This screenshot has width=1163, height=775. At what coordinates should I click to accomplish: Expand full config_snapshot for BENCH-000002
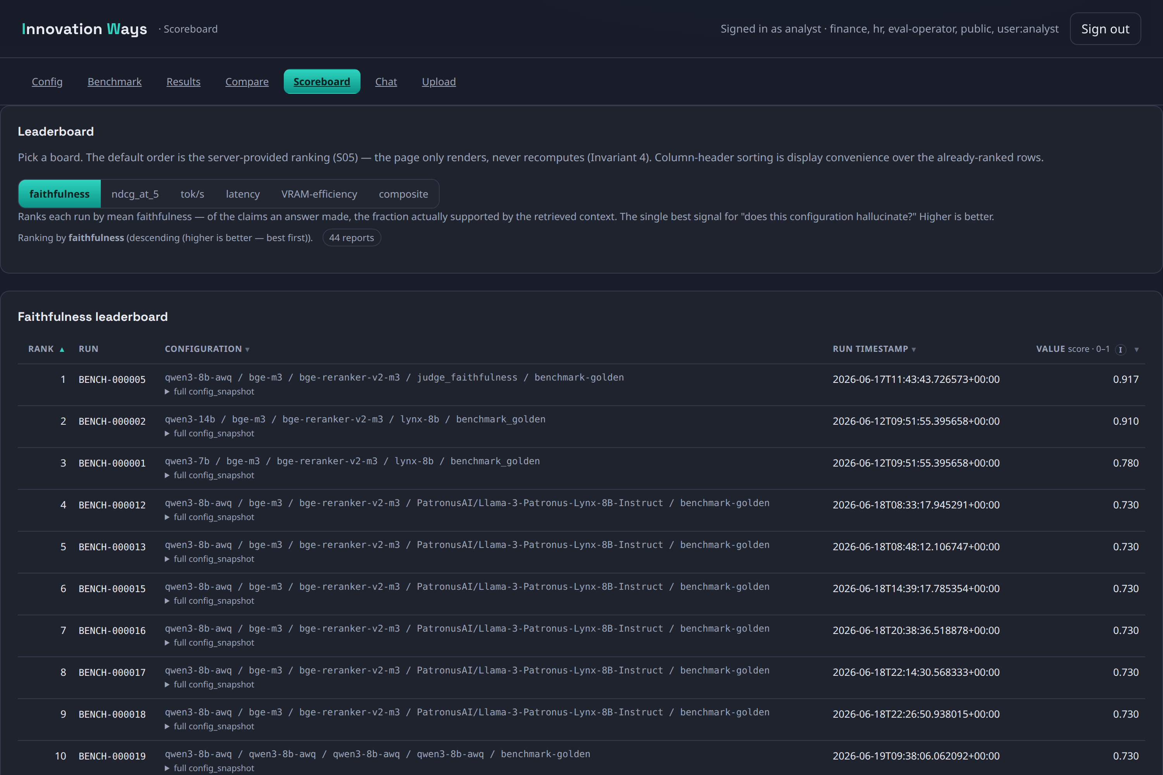tap(209, 434)
